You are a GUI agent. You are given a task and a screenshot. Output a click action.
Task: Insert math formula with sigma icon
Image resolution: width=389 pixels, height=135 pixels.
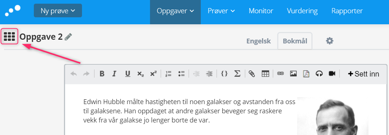coord(238,74)
